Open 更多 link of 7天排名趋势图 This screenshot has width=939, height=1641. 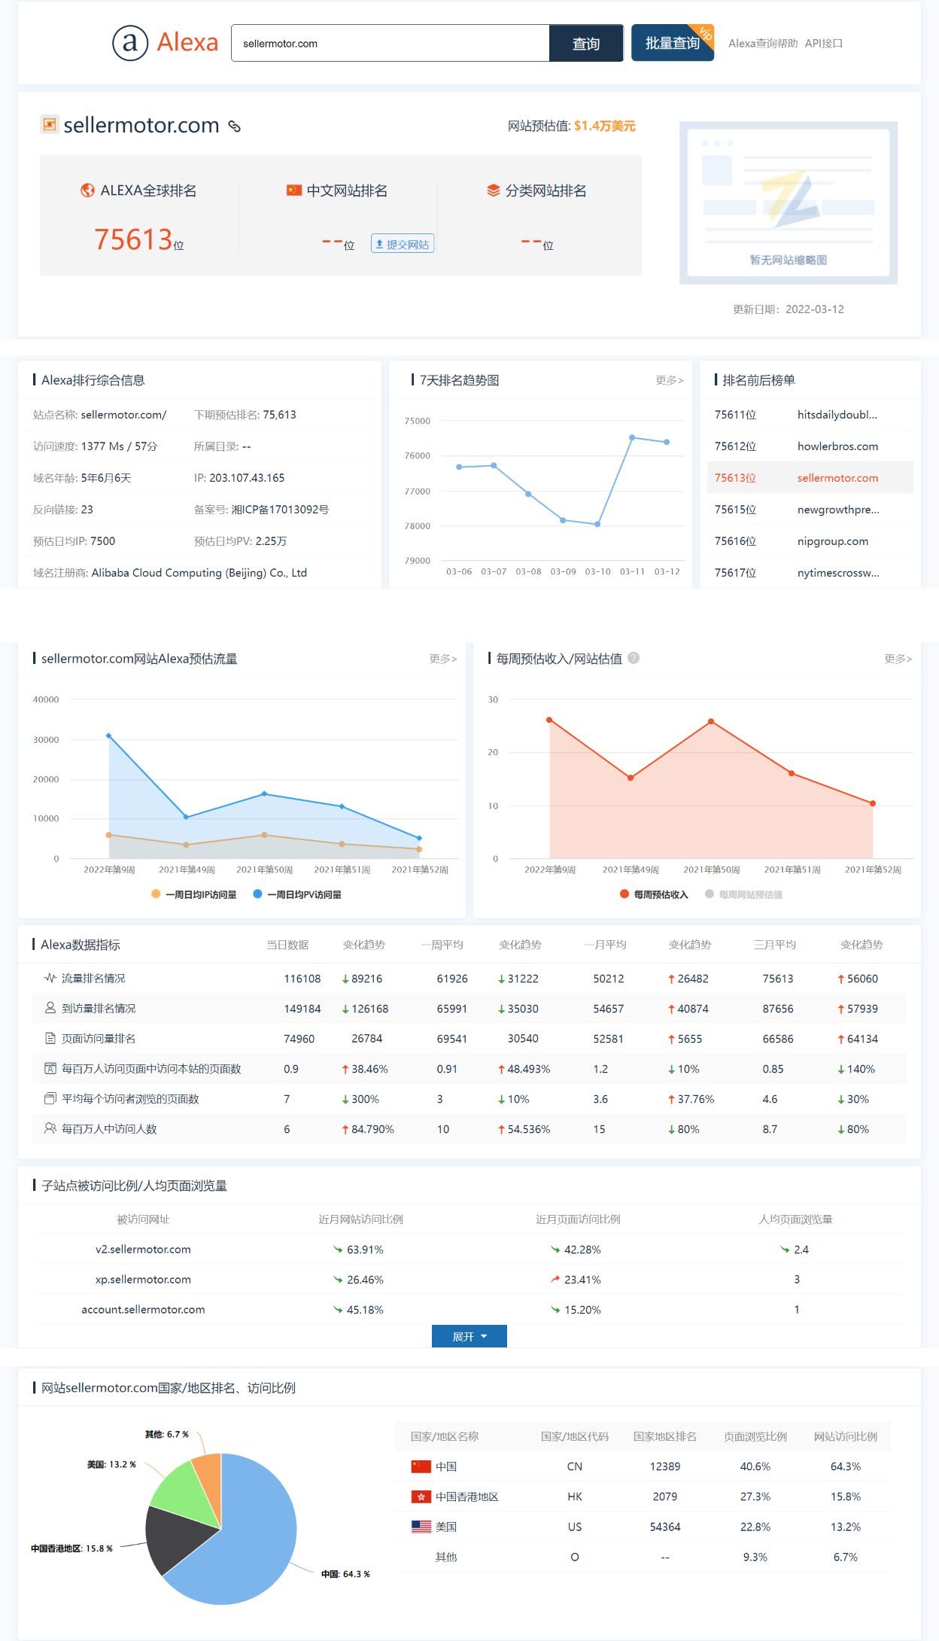point(669,380)
